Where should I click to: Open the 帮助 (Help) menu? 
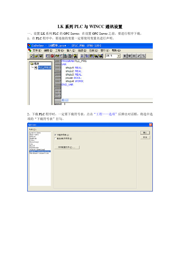tap(116, 51)
